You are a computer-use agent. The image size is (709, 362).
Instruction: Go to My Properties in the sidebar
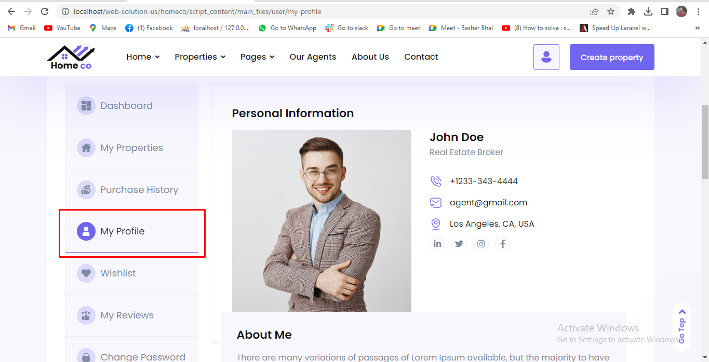131,148
